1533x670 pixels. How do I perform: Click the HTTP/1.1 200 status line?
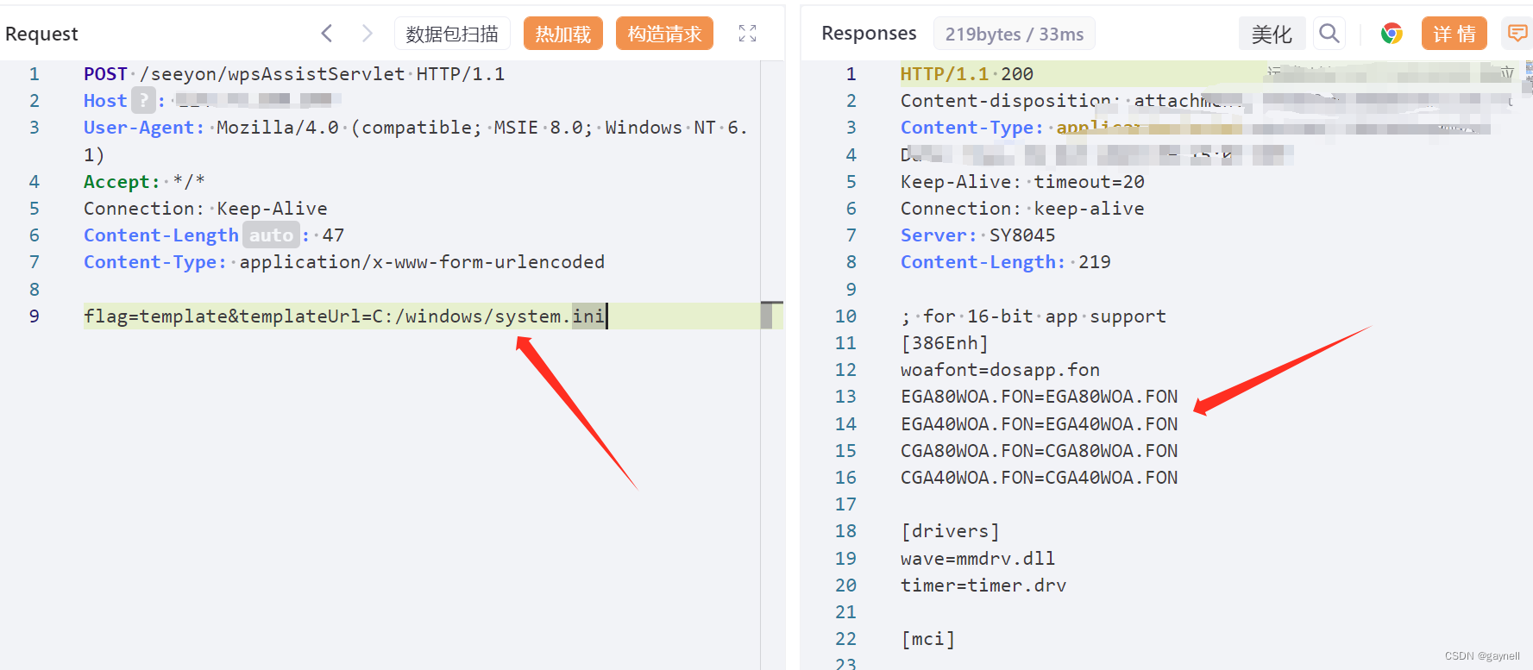(x=966, y=74)
